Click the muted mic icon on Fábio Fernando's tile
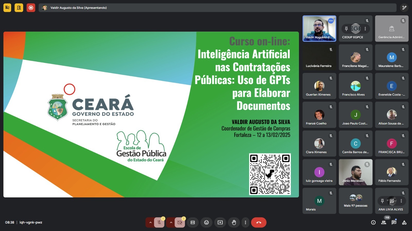The width and height of the screenshot is (412, 231). [x=403, y=165]
